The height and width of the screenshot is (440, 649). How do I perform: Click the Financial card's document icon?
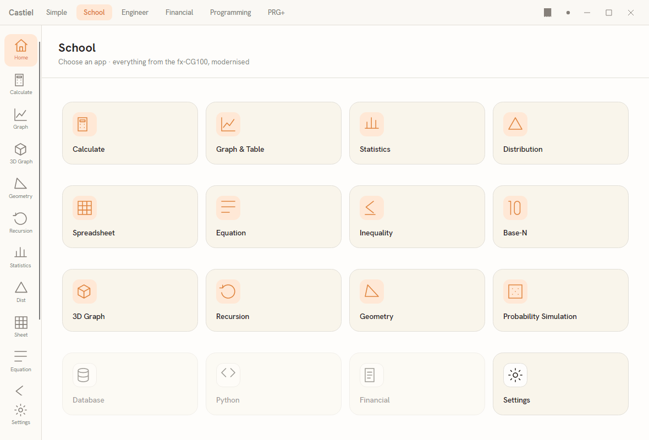(372, 375)
